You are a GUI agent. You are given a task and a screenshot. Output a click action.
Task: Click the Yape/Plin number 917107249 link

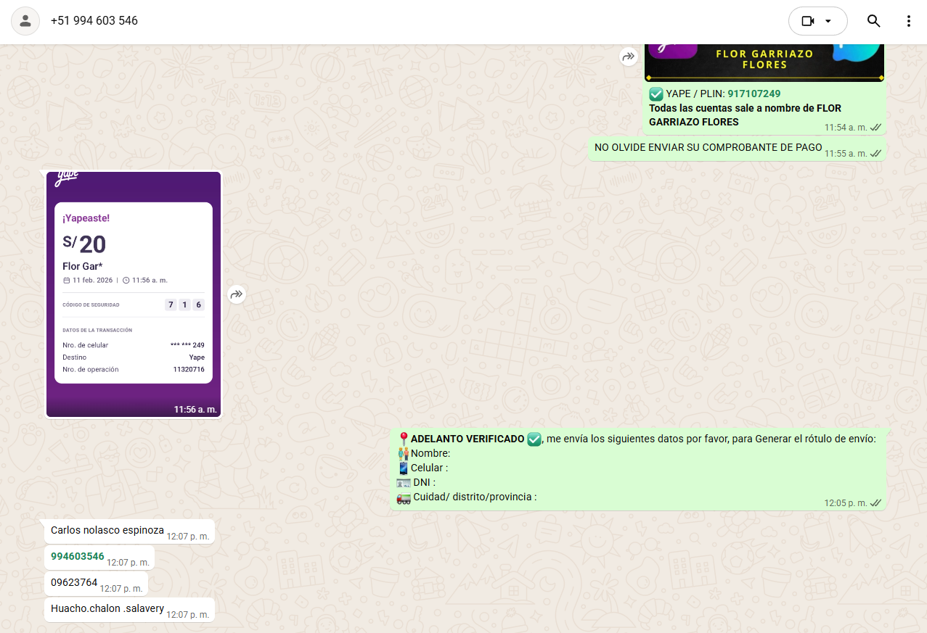pyautogui.click(x=754, y=94)
